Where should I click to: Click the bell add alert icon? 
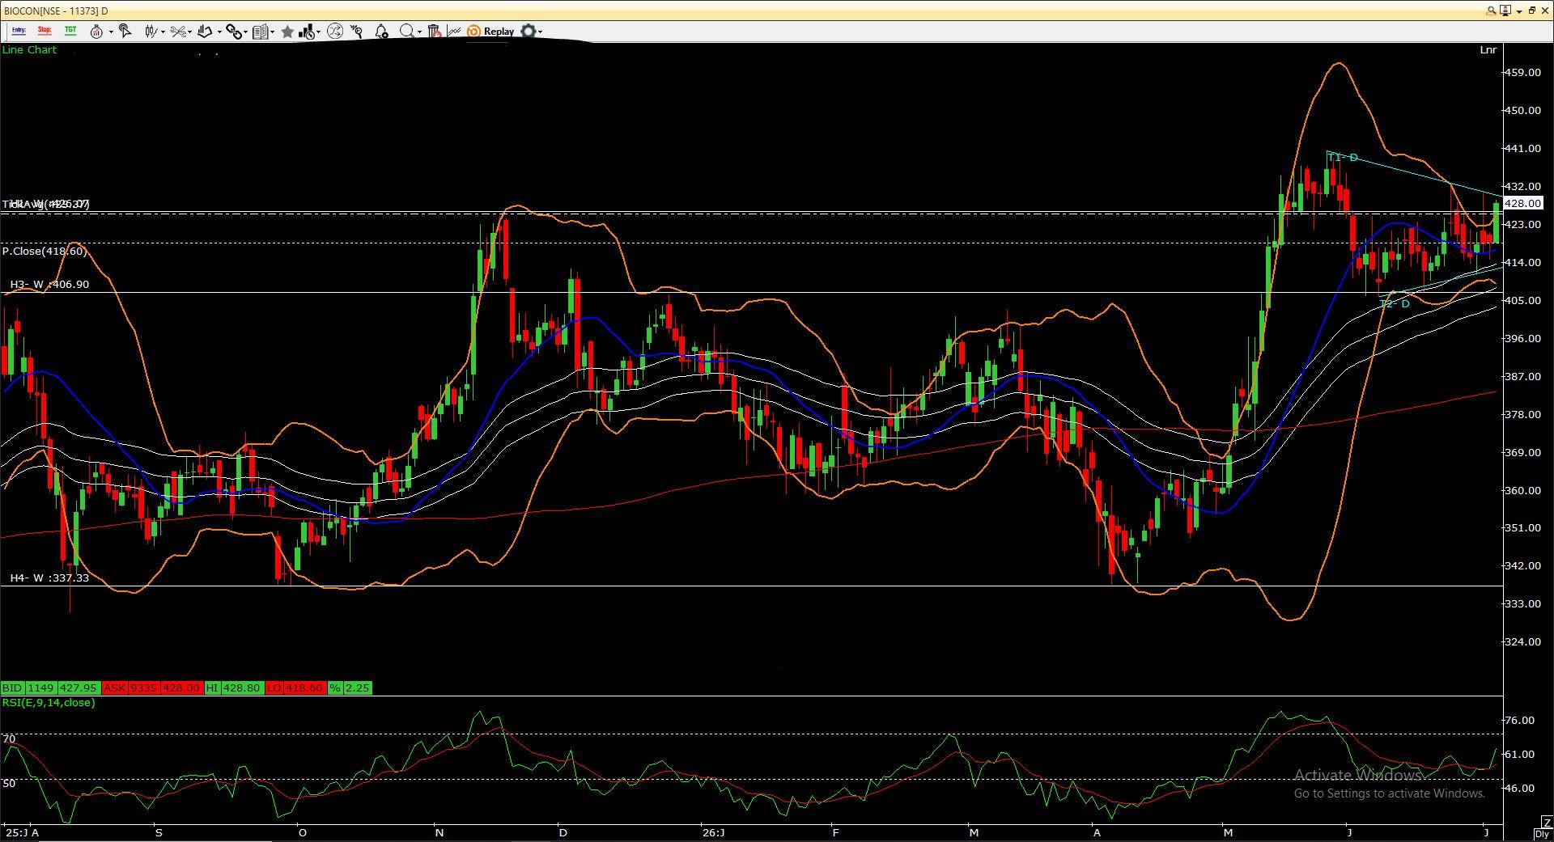(381, 32)
